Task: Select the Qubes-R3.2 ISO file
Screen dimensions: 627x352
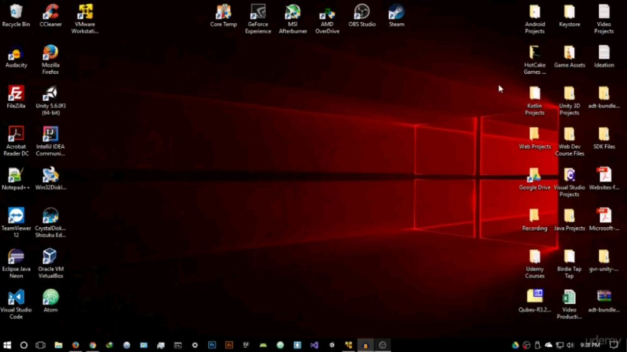Action: (x=535, y=302)
